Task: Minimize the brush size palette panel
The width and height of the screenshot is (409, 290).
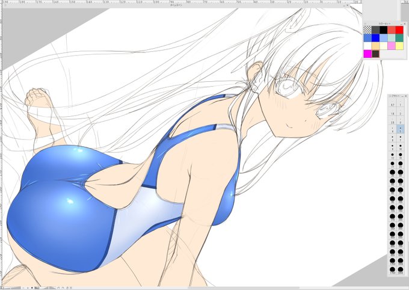Action: point(402,96)
